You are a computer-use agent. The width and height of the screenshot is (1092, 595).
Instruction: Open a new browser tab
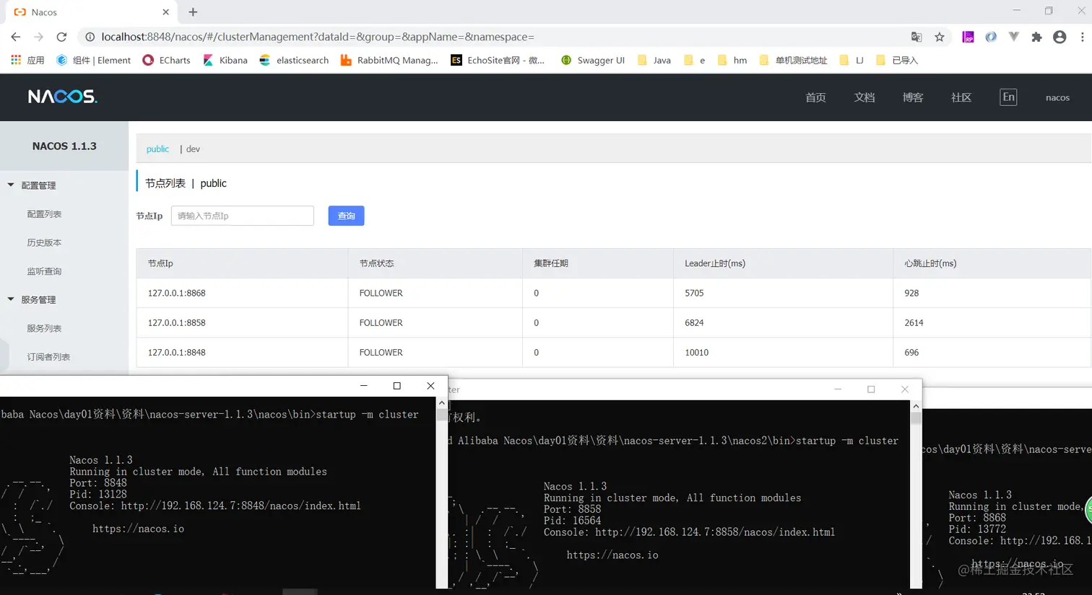[193, 12]
